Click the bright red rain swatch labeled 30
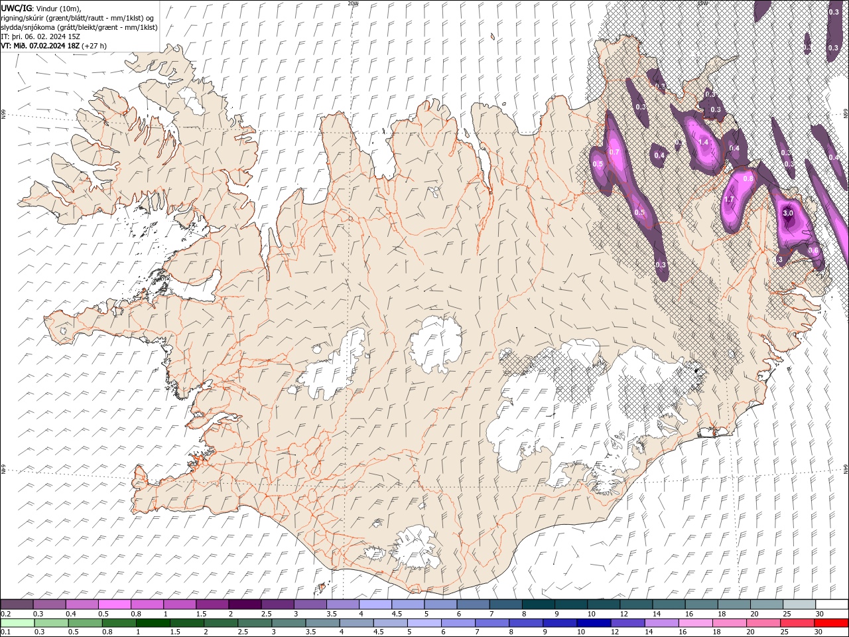 point(832,623)
